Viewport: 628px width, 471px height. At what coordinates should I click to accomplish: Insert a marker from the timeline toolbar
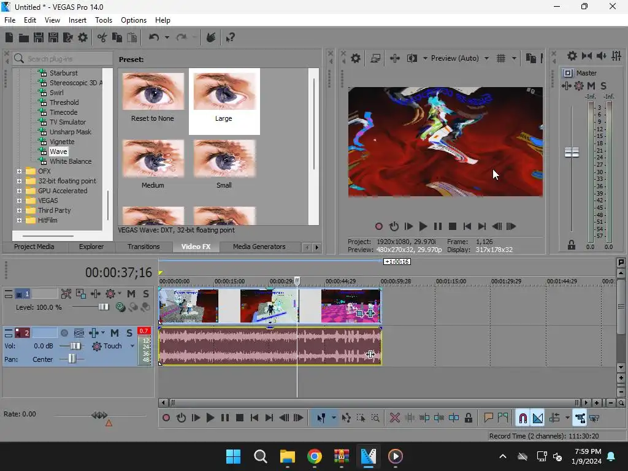(488, 418)
